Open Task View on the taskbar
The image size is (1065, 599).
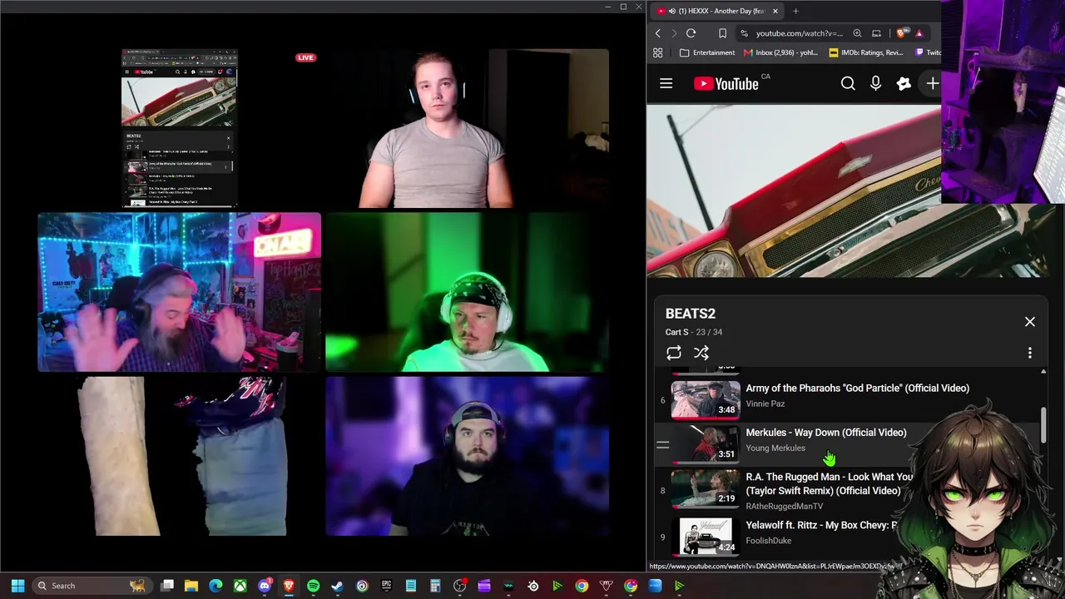click(x=167, y=586)
